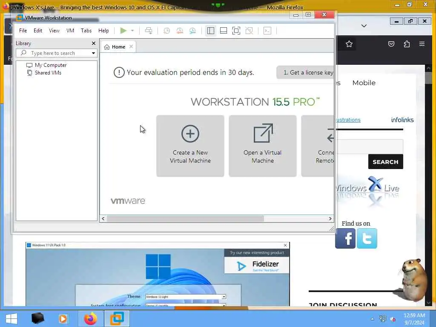The height and width of the screenshot is (327, 436).
Task: Open the VM menu
Action: tap(70, 31)
